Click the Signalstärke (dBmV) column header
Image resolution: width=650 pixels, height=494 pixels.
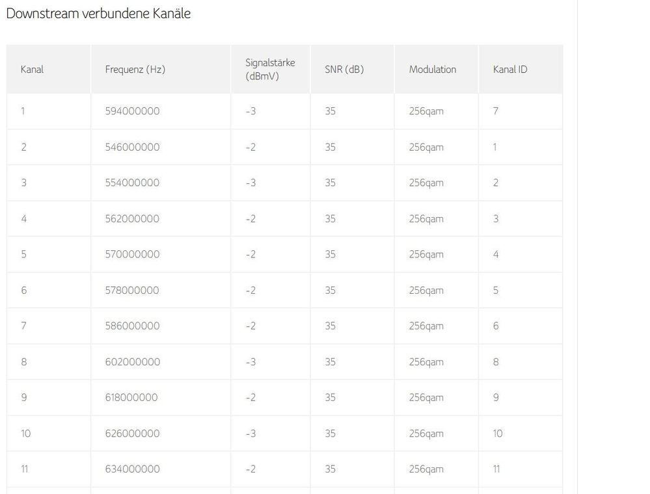tap(270, 69)
